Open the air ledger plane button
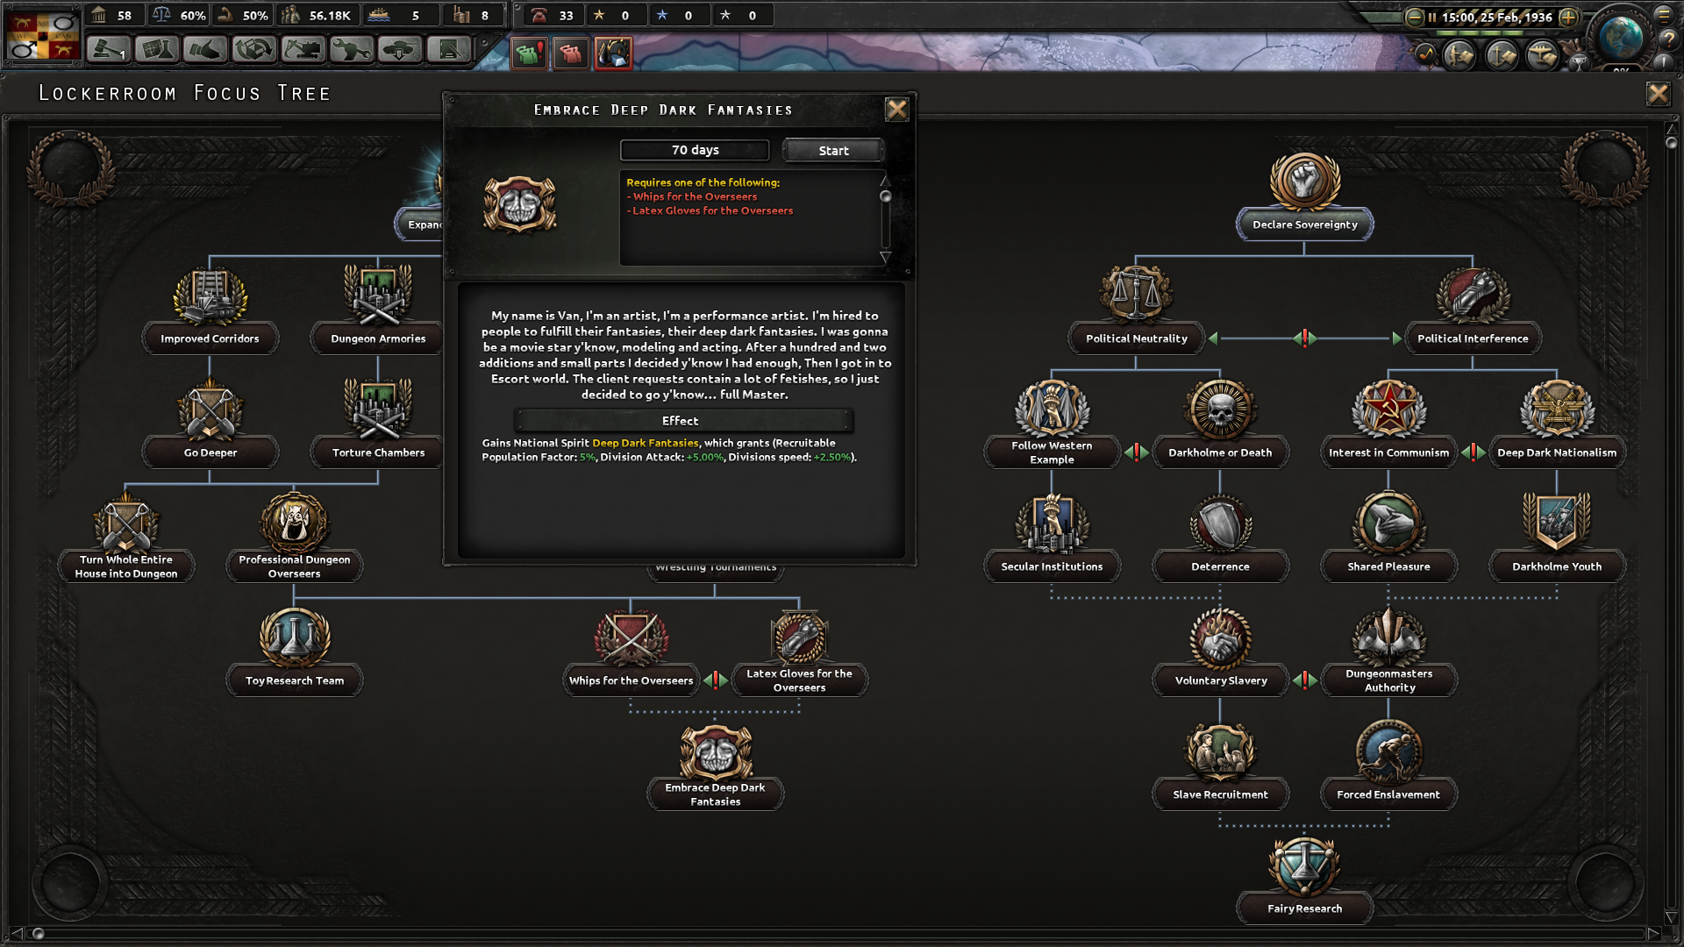This screenshot has width=1684, height=947. point(1542,55)
